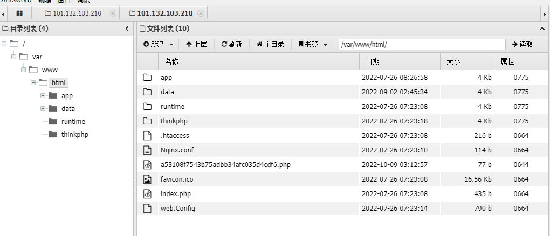The height and width of the screenshot is (236, 550).
Task: Close the active 101.132.103.210 tab
Action: point(201,13)
